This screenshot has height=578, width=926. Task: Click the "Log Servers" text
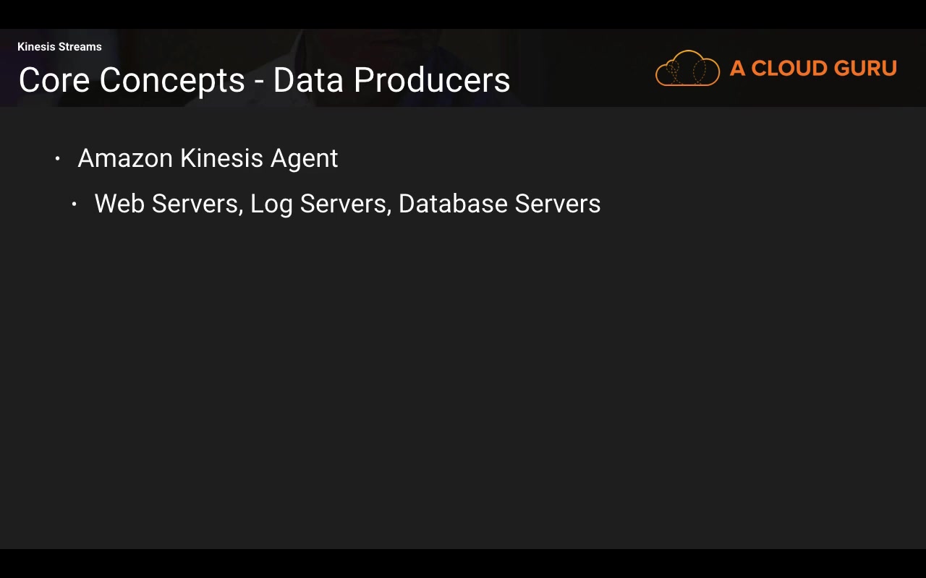pos(320,204)
